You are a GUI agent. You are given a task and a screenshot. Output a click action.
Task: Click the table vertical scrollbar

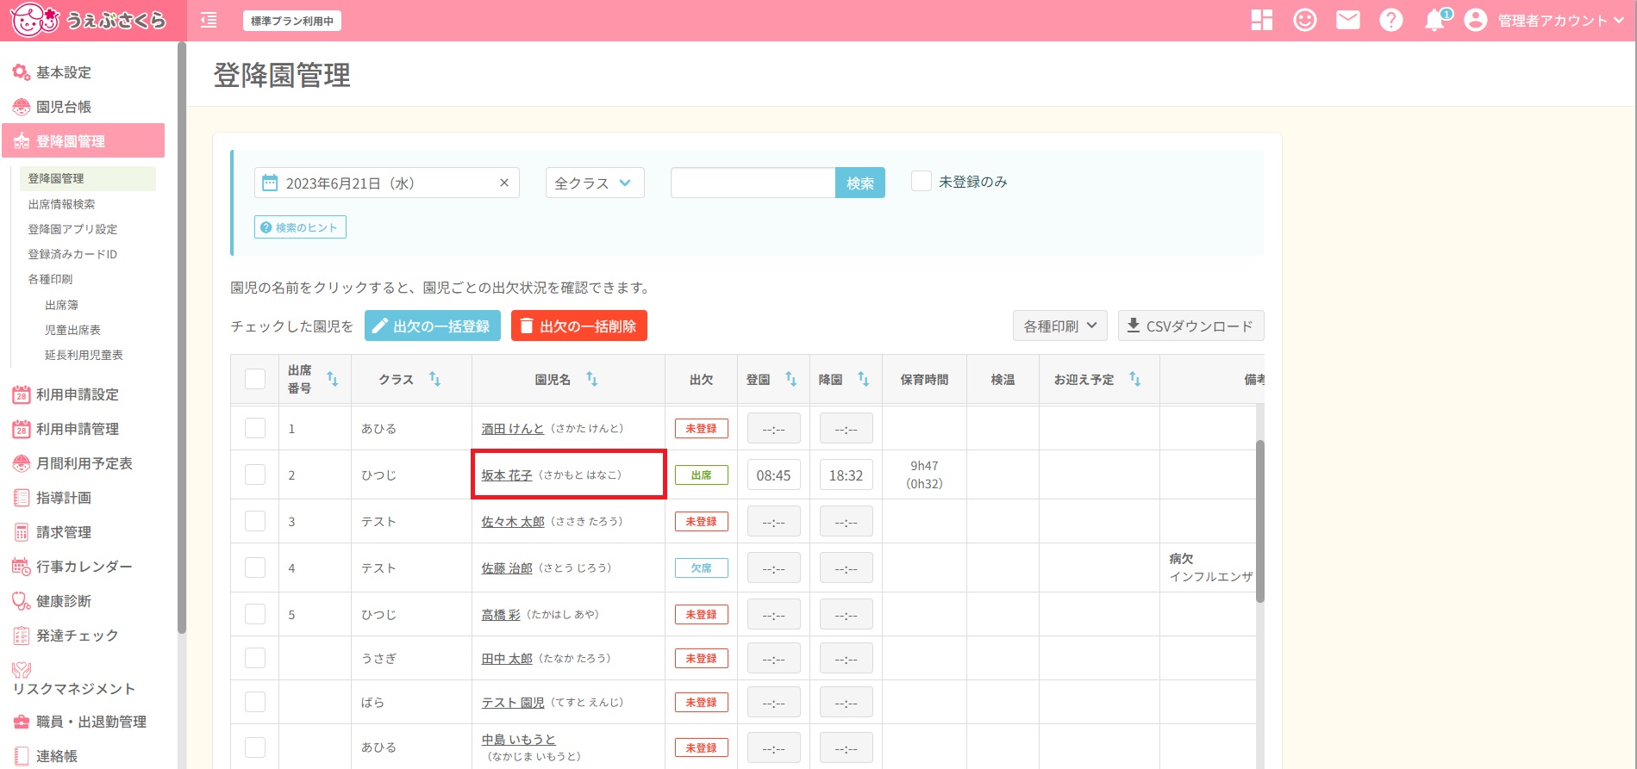point(1260,521)
